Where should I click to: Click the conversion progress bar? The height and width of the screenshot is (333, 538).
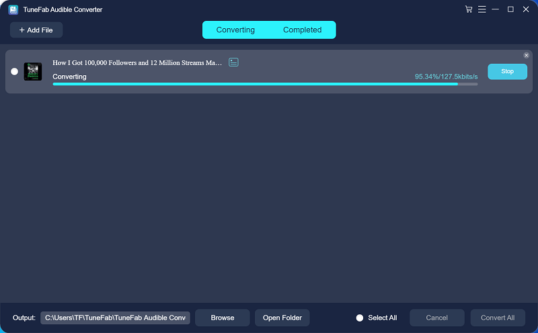point(265,84)
